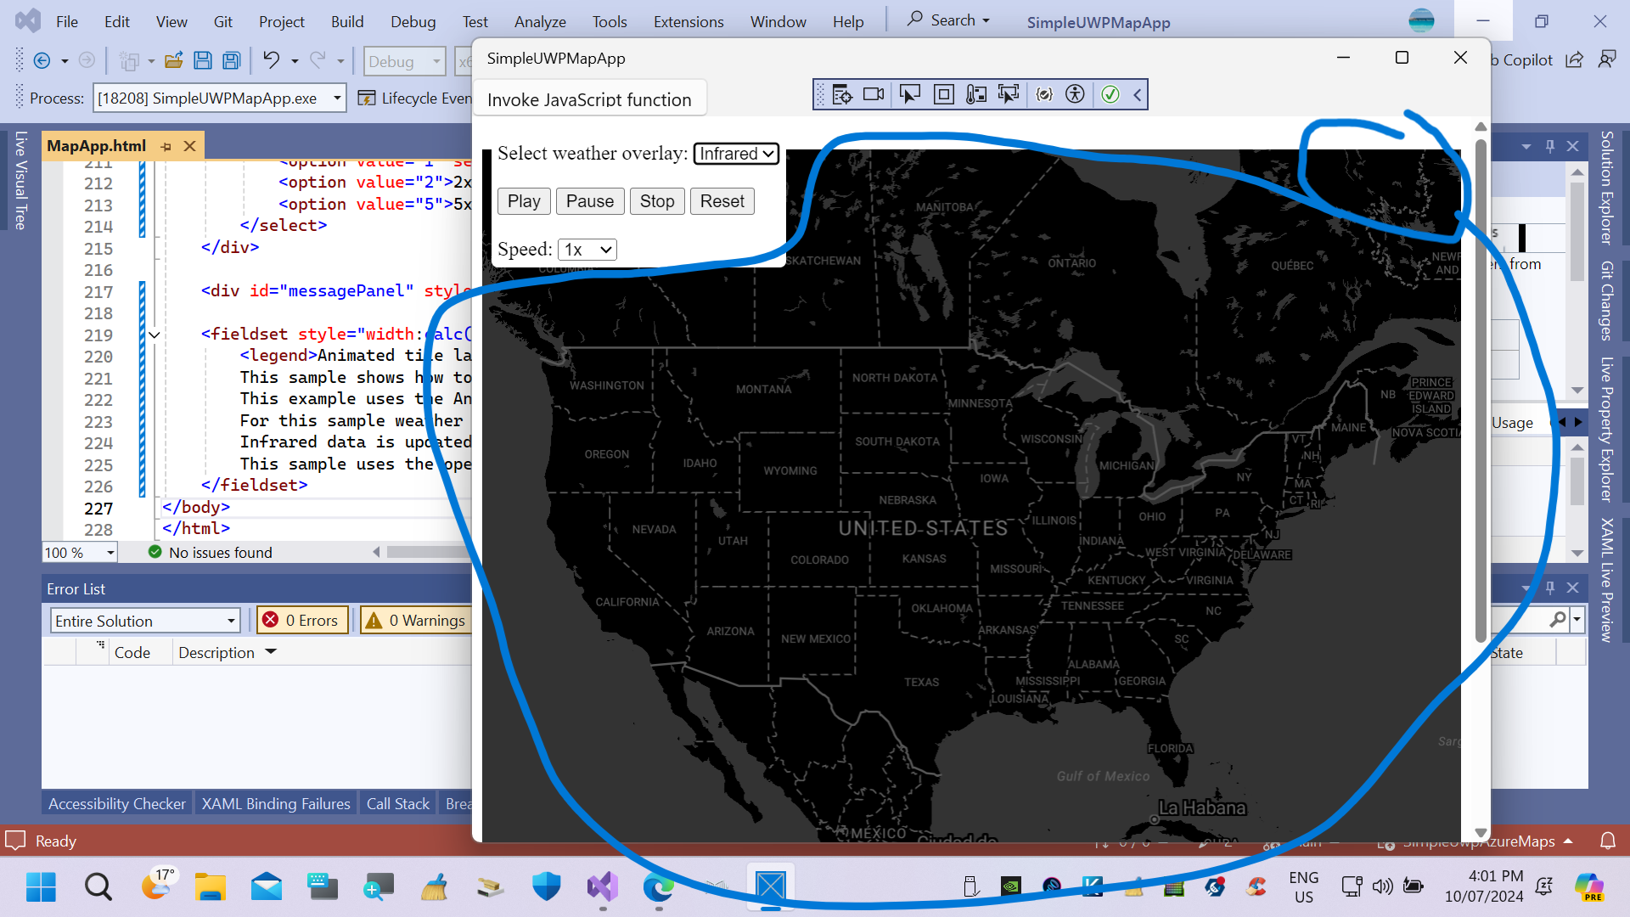
Task: Collapse the fieldset code fold at line 219
Action: point(155,335)
